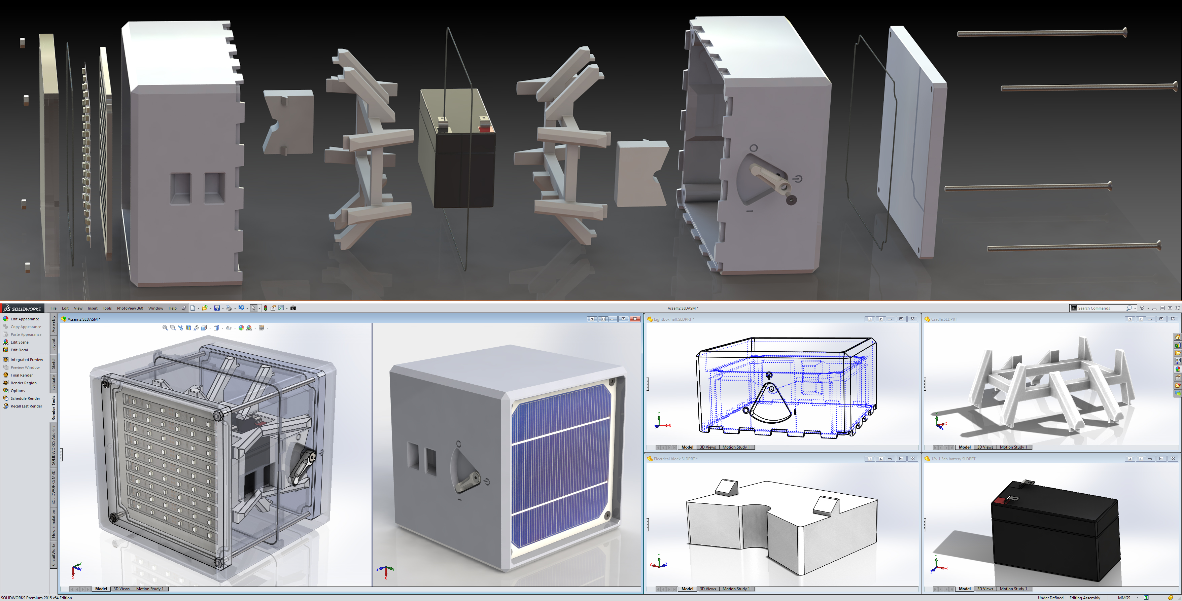Click the Edit Appearance color ball
Screen dimensions: 1182x601
click(5, 319)
